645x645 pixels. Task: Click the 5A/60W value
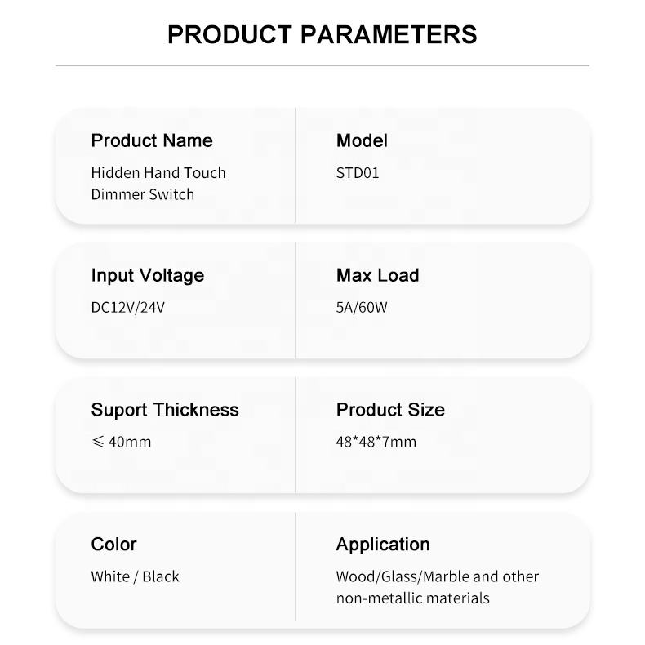[362, 308]
